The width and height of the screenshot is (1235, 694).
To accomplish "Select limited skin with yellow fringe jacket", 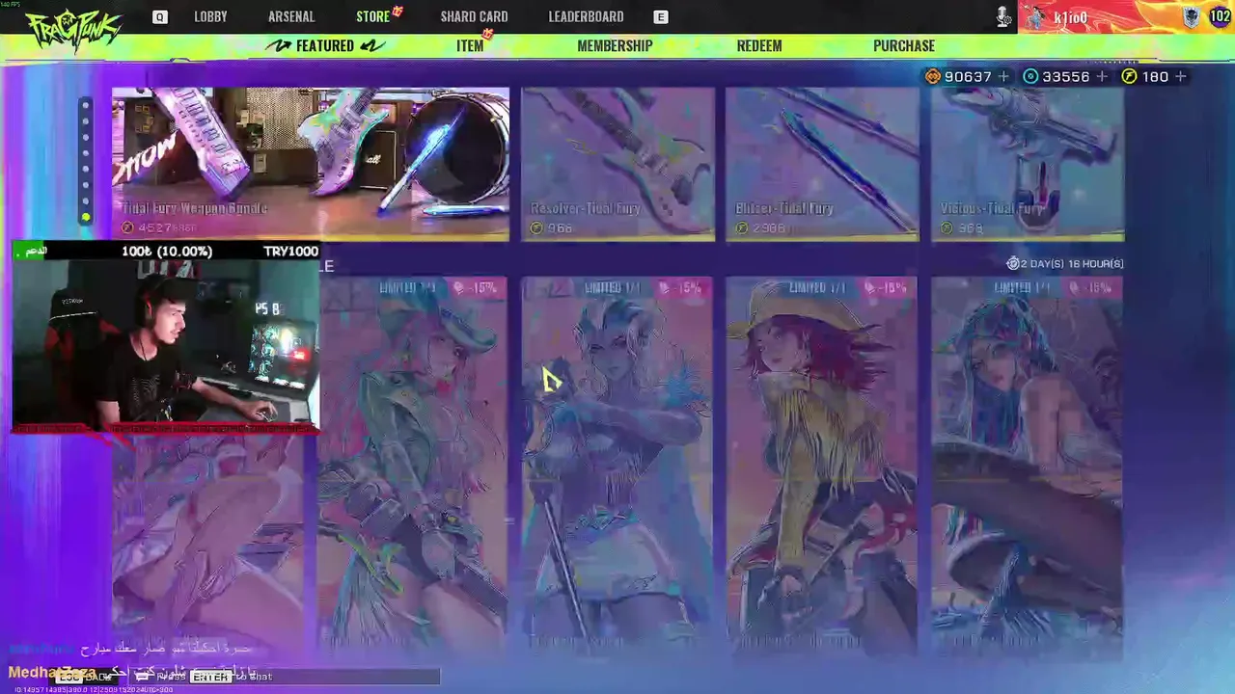I will click(822, 465).
